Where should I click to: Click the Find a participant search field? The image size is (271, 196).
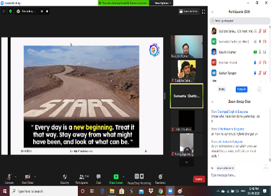click(x=240, y=21)
